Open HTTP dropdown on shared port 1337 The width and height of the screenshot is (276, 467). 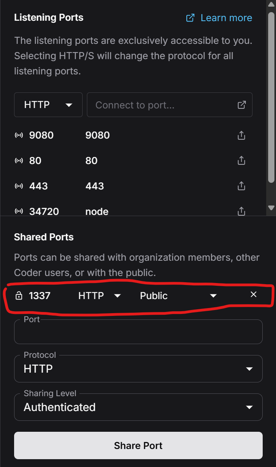pos(99,296)
